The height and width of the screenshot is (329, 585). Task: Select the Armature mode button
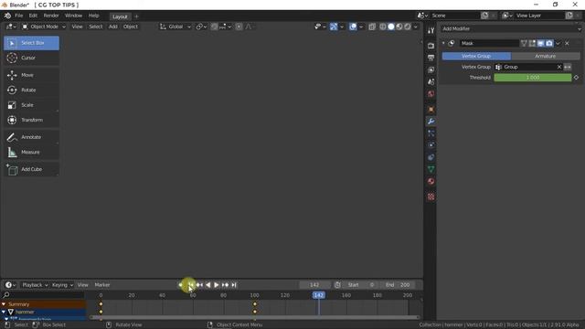click(x=546, y=56)
